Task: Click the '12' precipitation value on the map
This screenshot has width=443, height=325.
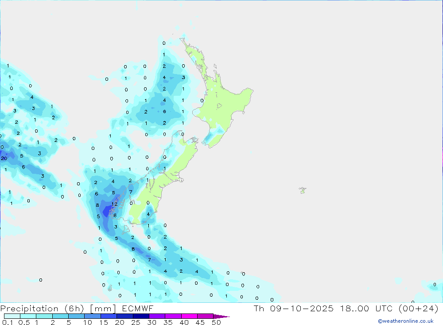Action: pyautogui.click(x=114, y=204)
